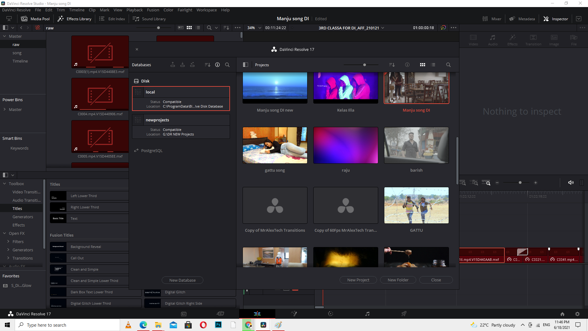Open timeline name dropdown
This screenshot has height=331, width=588.
(x=383, y=28)
